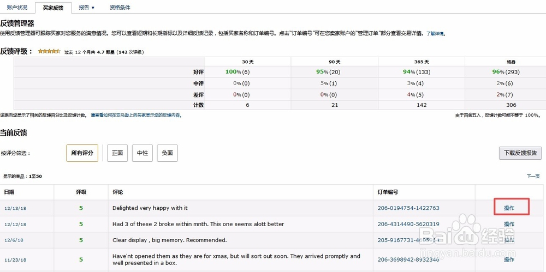Viewport: 546px width, 272px height.
Task: Open order 206-4314490-5620319
Action: 408,224
